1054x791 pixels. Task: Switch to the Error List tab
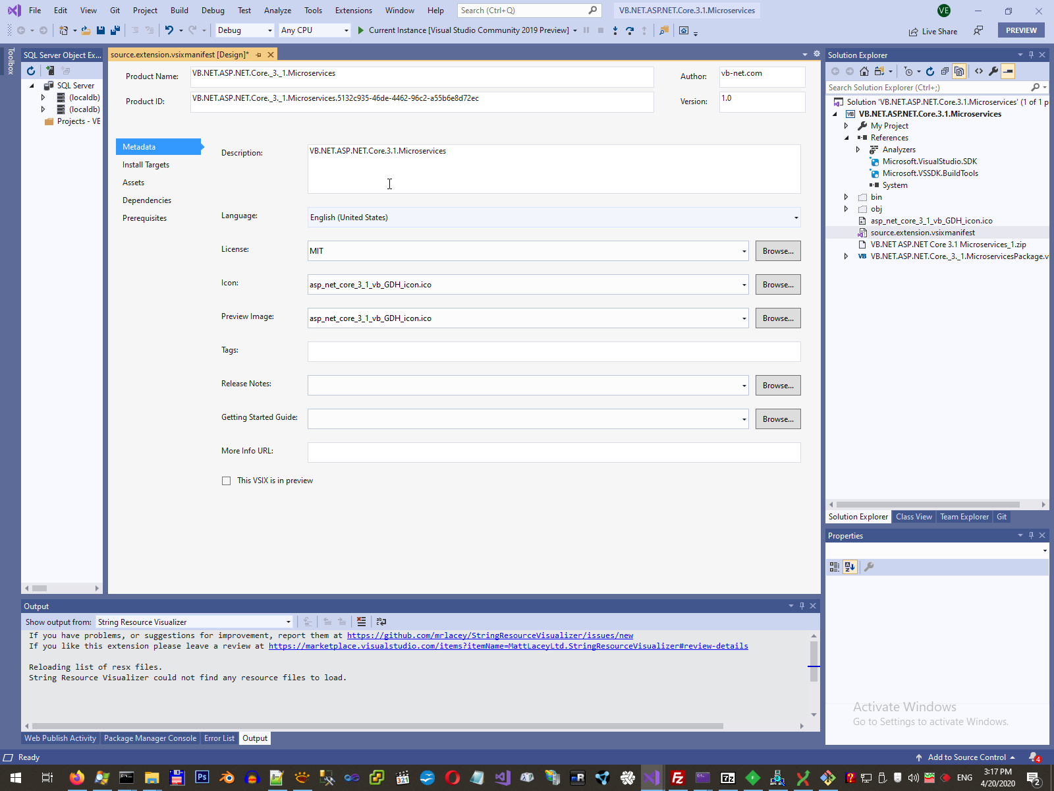[x=219, y=738]
